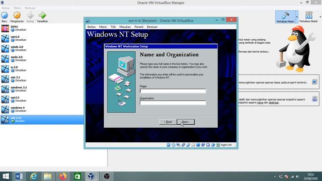Viewport: 322px width, 181px height.
Task: Open OBS Studio from the taskbar
Action: 107,176
